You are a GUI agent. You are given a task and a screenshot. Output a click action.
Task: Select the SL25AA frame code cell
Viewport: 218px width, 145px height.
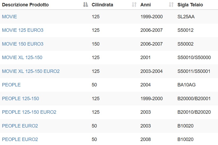pos(186,17)
